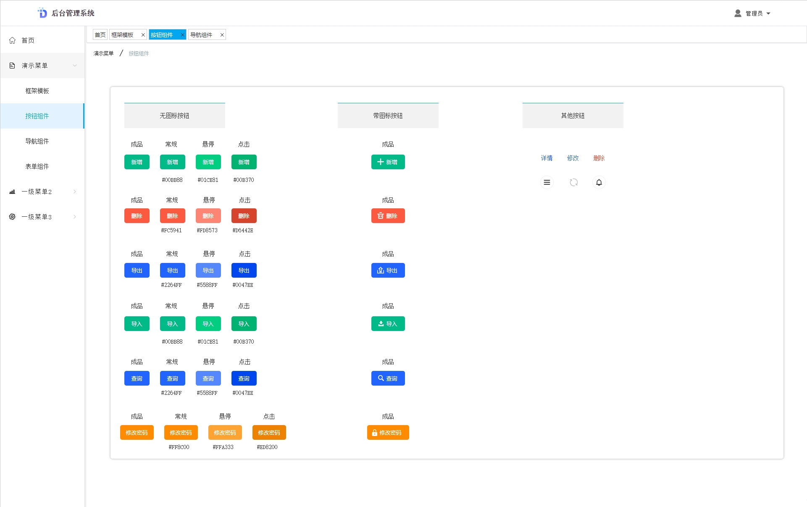The image size is (807, 507).
Task: Select 按钮组件 in sidebar menu
Action: pos(42,116)
